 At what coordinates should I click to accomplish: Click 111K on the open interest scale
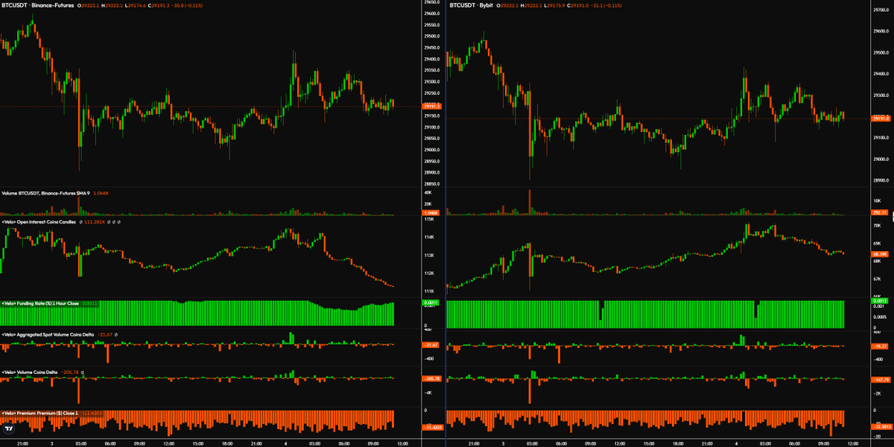tap(429, 291)
